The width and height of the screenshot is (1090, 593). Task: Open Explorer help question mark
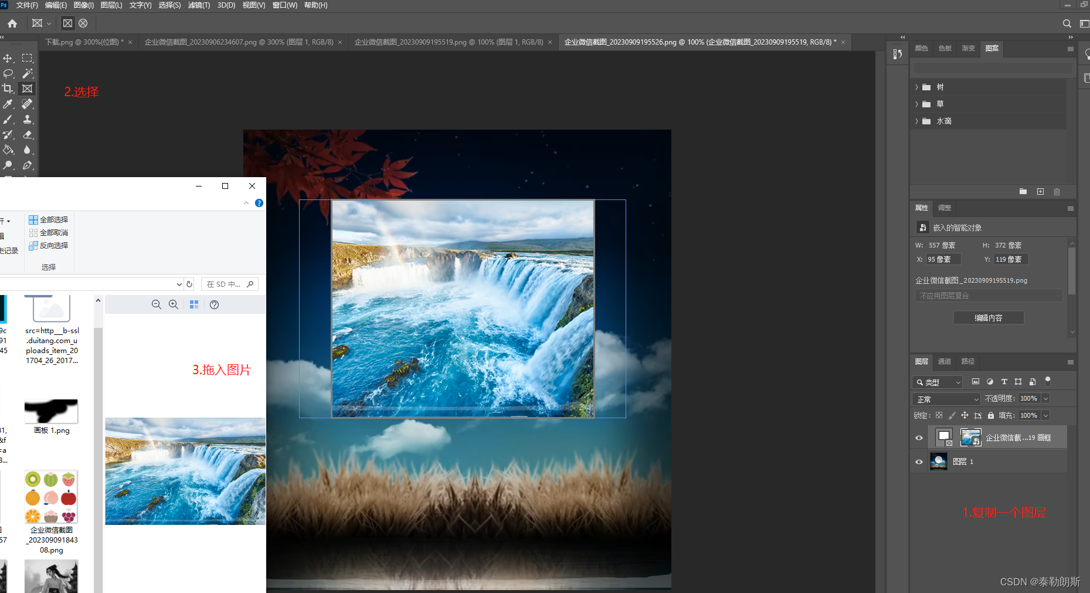pyautogui.click(x=259, y=204)
